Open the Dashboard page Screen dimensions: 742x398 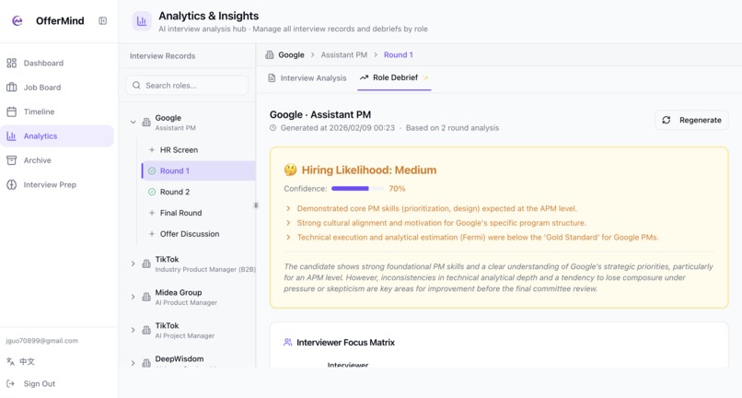(x=57, y=63)
